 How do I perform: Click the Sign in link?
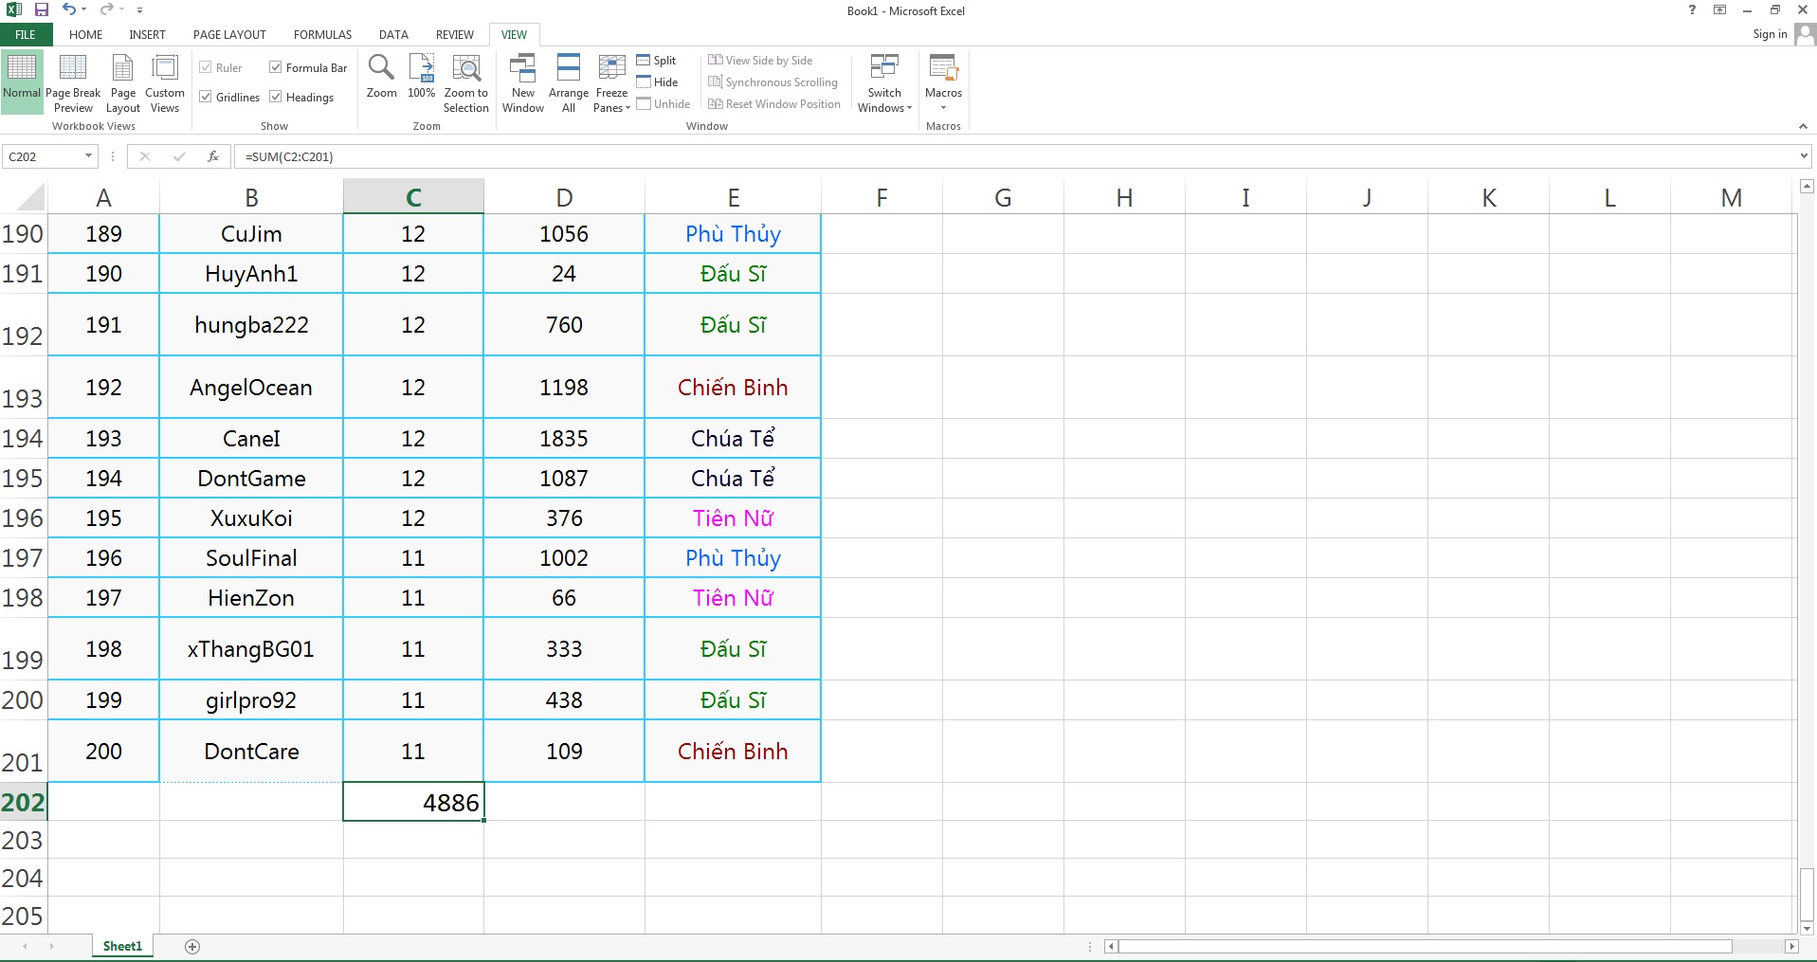[x=1770, y=34]
